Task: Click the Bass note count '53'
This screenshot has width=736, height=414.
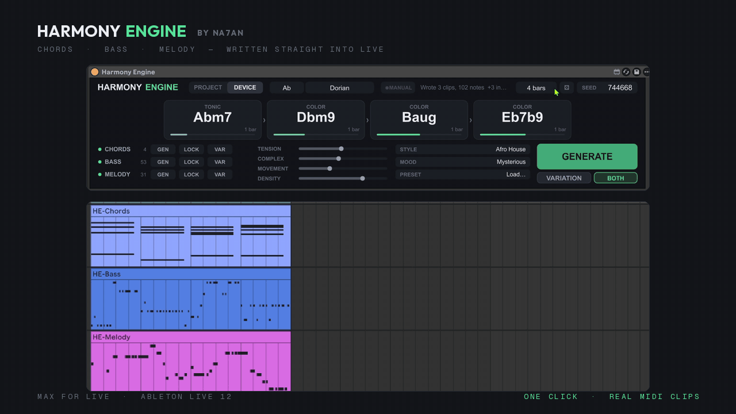Action: click(x=144, y=162)
